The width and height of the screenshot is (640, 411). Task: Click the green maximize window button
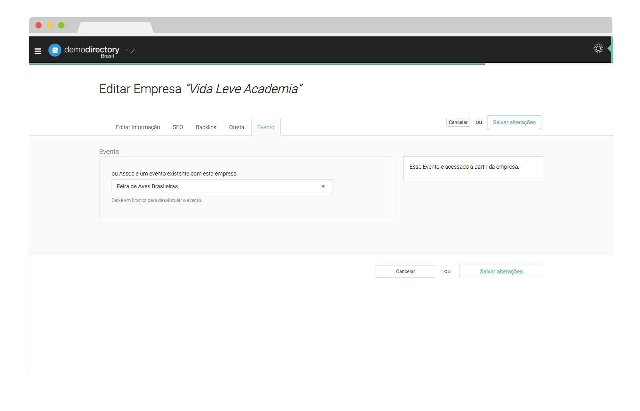click(61, 25)
